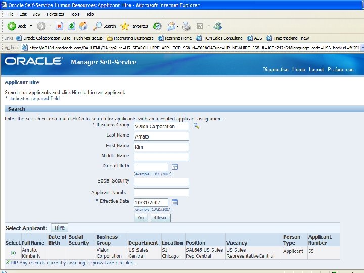Click the Logout link
This screenshot has height=273, width=364.
(x=316, y=69)
